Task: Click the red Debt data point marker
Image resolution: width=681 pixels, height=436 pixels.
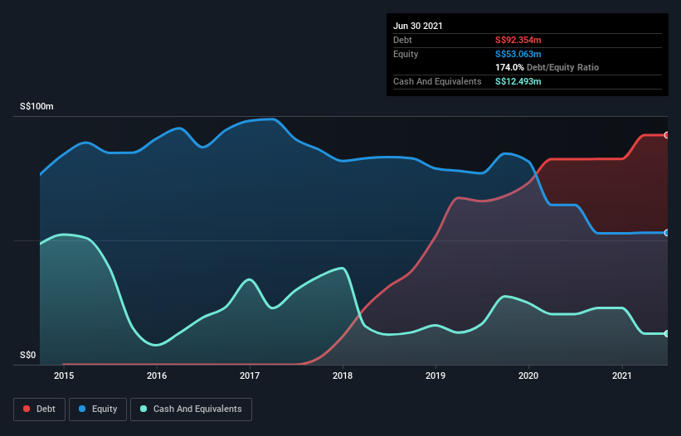Action: click(667, 135)
